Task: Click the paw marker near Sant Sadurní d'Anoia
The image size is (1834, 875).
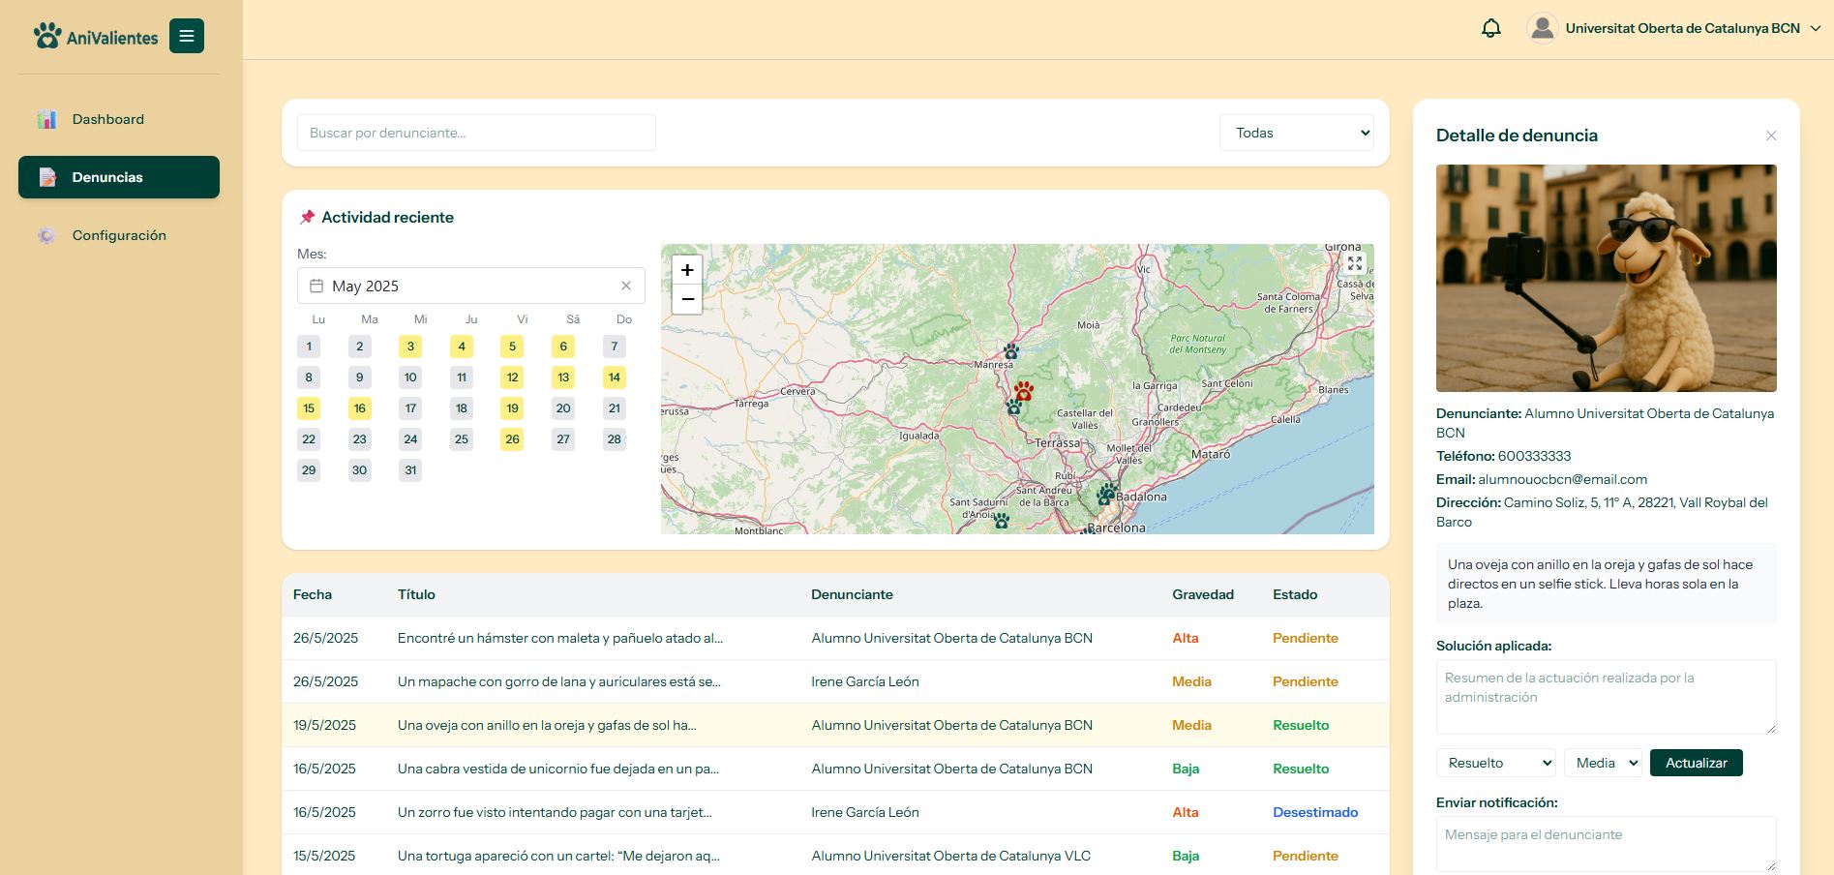Action: point(1002,521)
